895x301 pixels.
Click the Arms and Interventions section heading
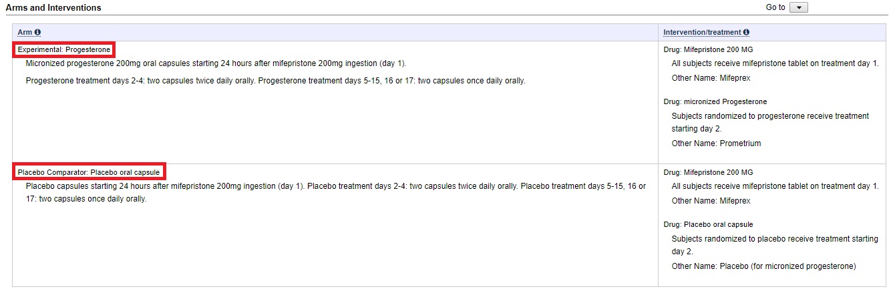click(x=53, y=7)
